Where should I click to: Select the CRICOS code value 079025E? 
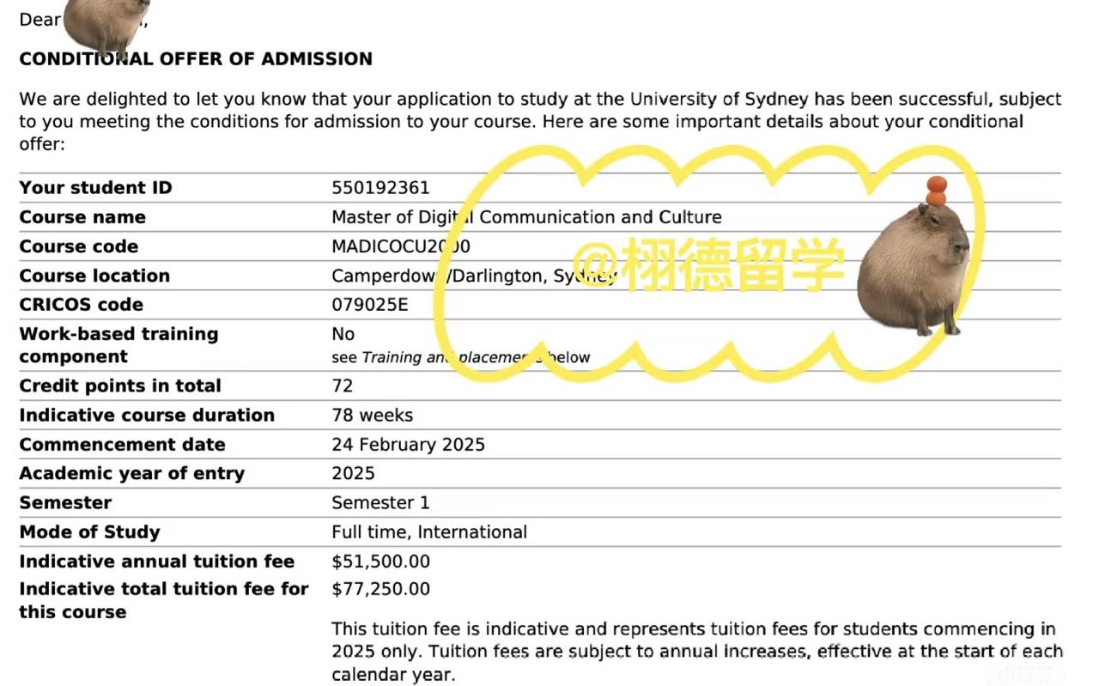[x=370, y=305]
